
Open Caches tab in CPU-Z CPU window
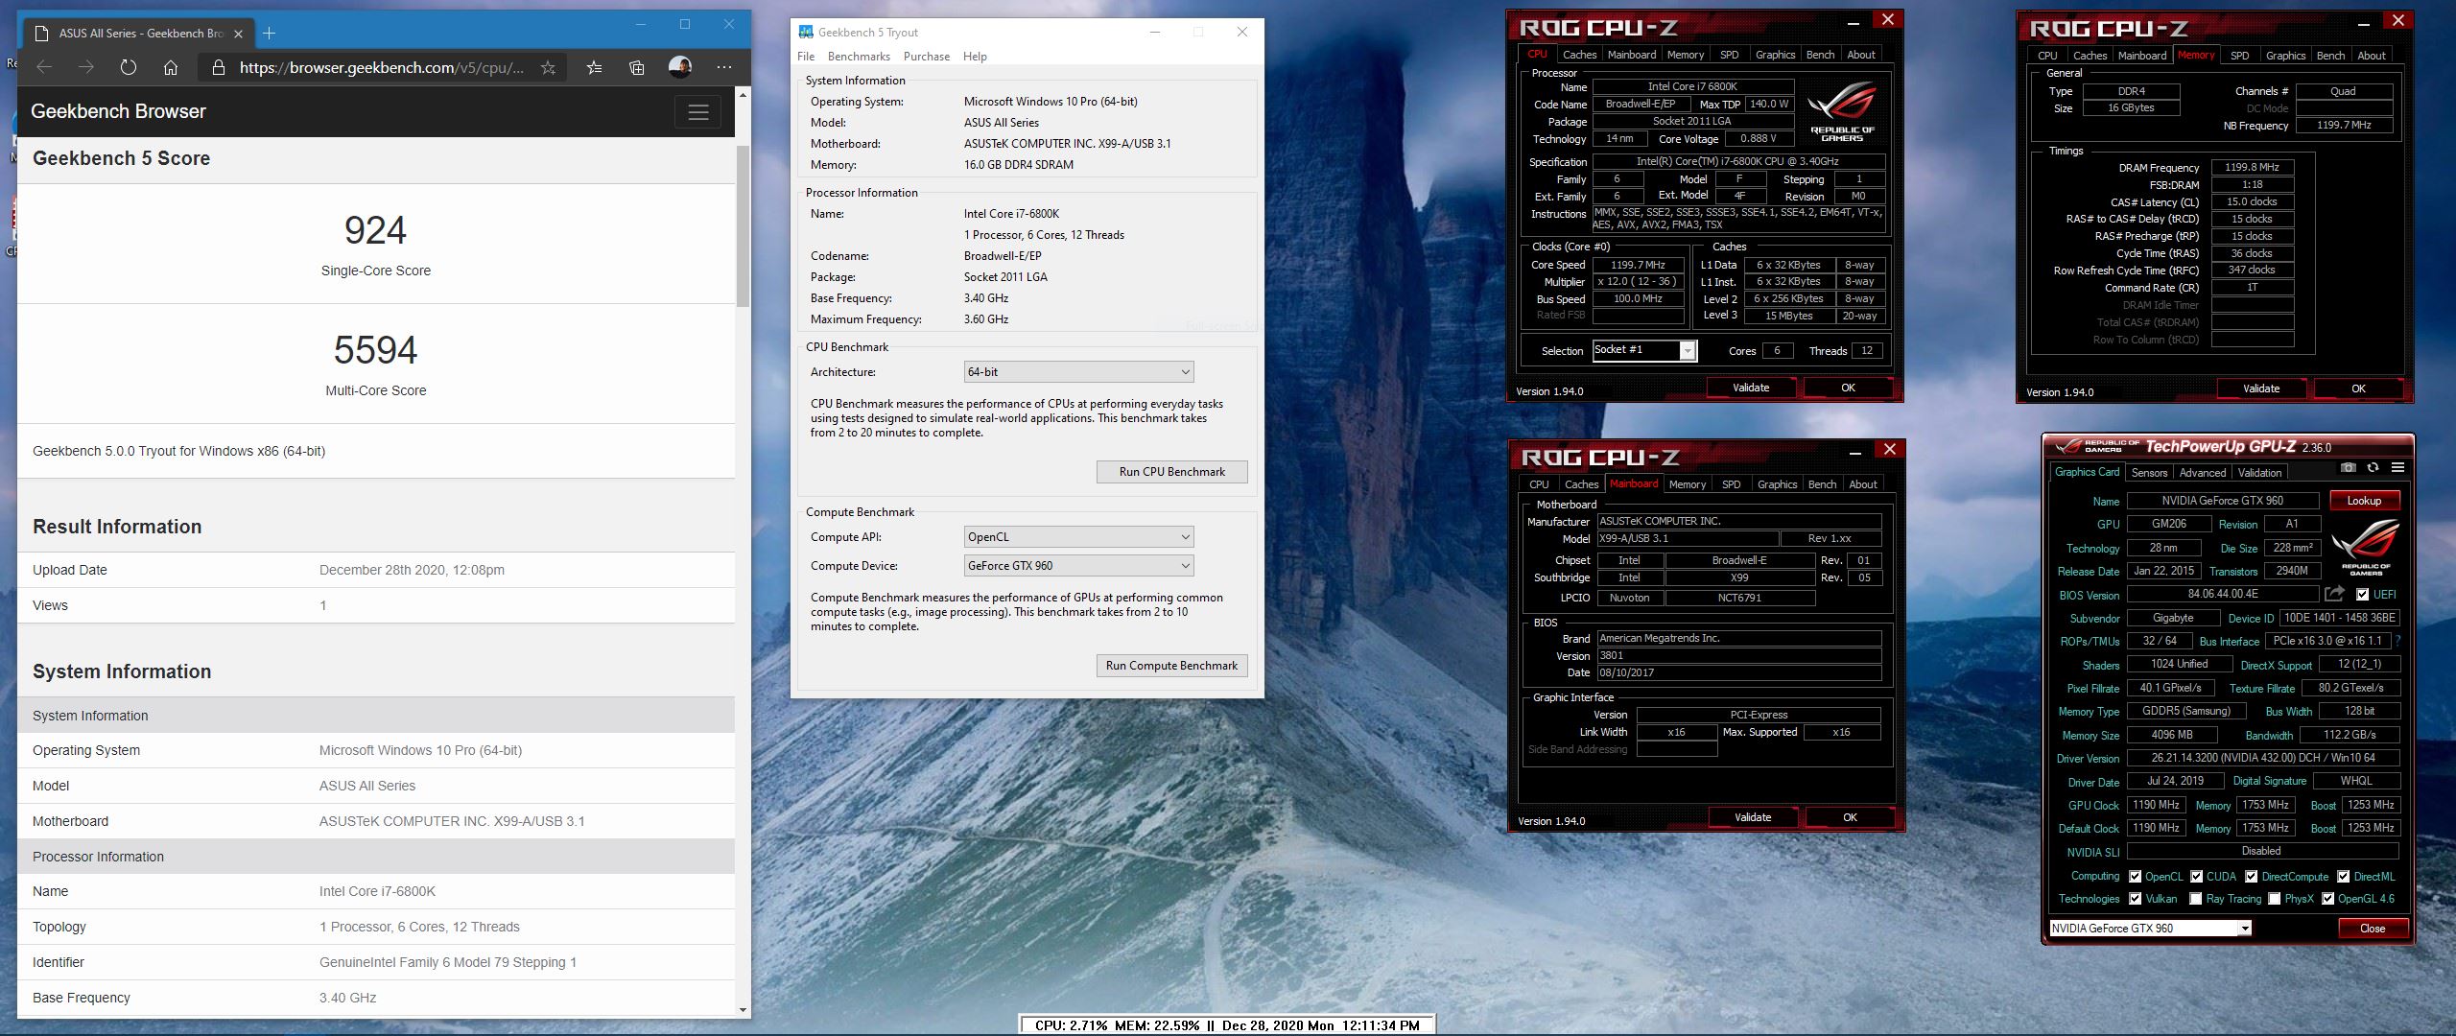pos(1579,55)
